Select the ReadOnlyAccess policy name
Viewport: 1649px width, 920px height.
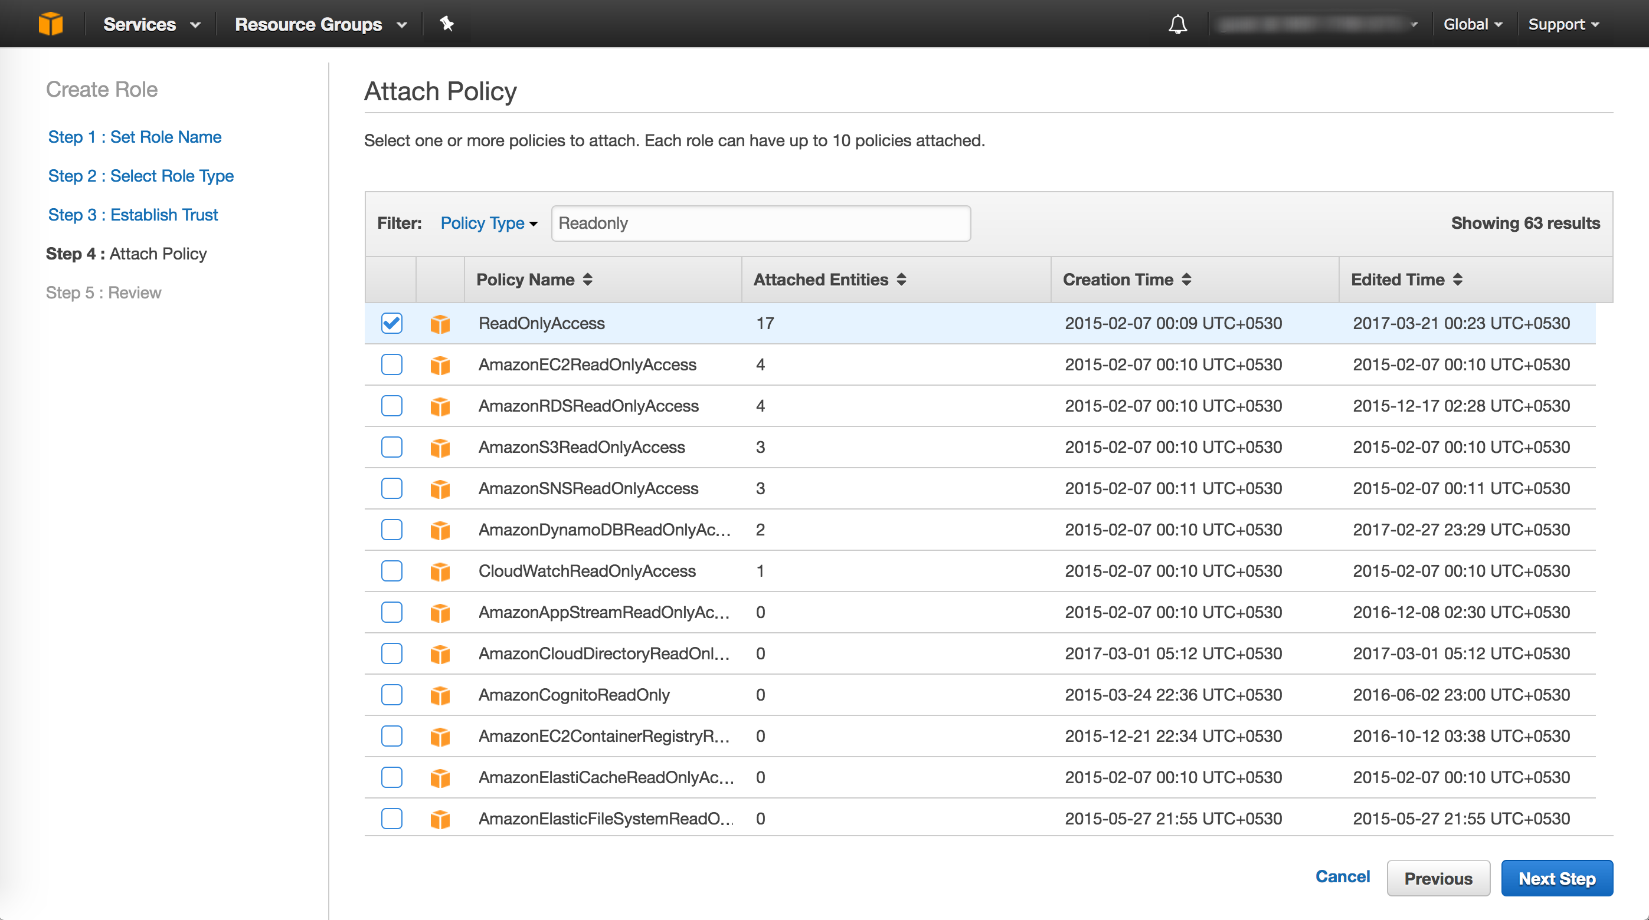click(x=542, y=323)
